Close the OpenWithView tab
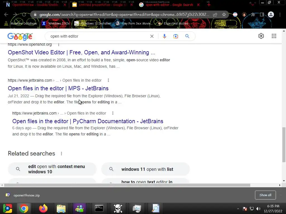The height and width of the screenshot is (214, 286). coord(65,5)
